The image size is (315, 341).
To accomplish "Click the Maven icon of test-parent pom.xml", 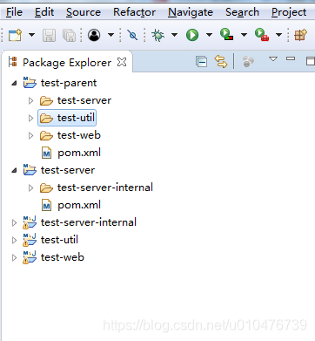I will [46, 153].
